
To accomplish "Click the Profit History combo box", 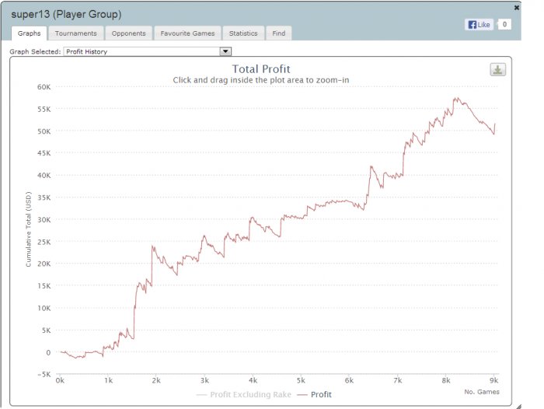I will click(148, 51).
